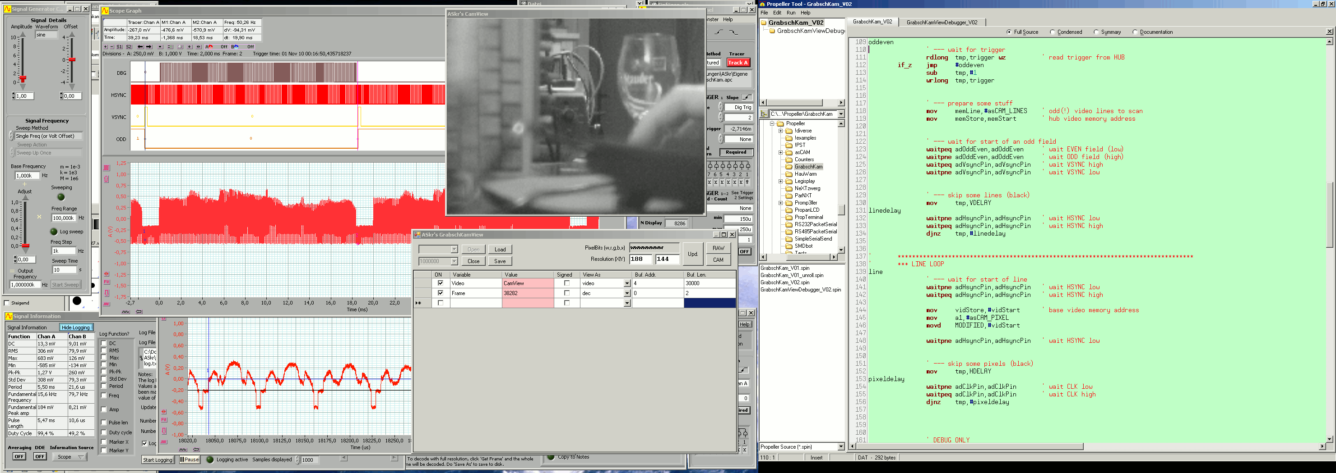Switch to GrabschKam_V02 editor tab
Screen dimensions: 1336x473
(x=872, y=22)
